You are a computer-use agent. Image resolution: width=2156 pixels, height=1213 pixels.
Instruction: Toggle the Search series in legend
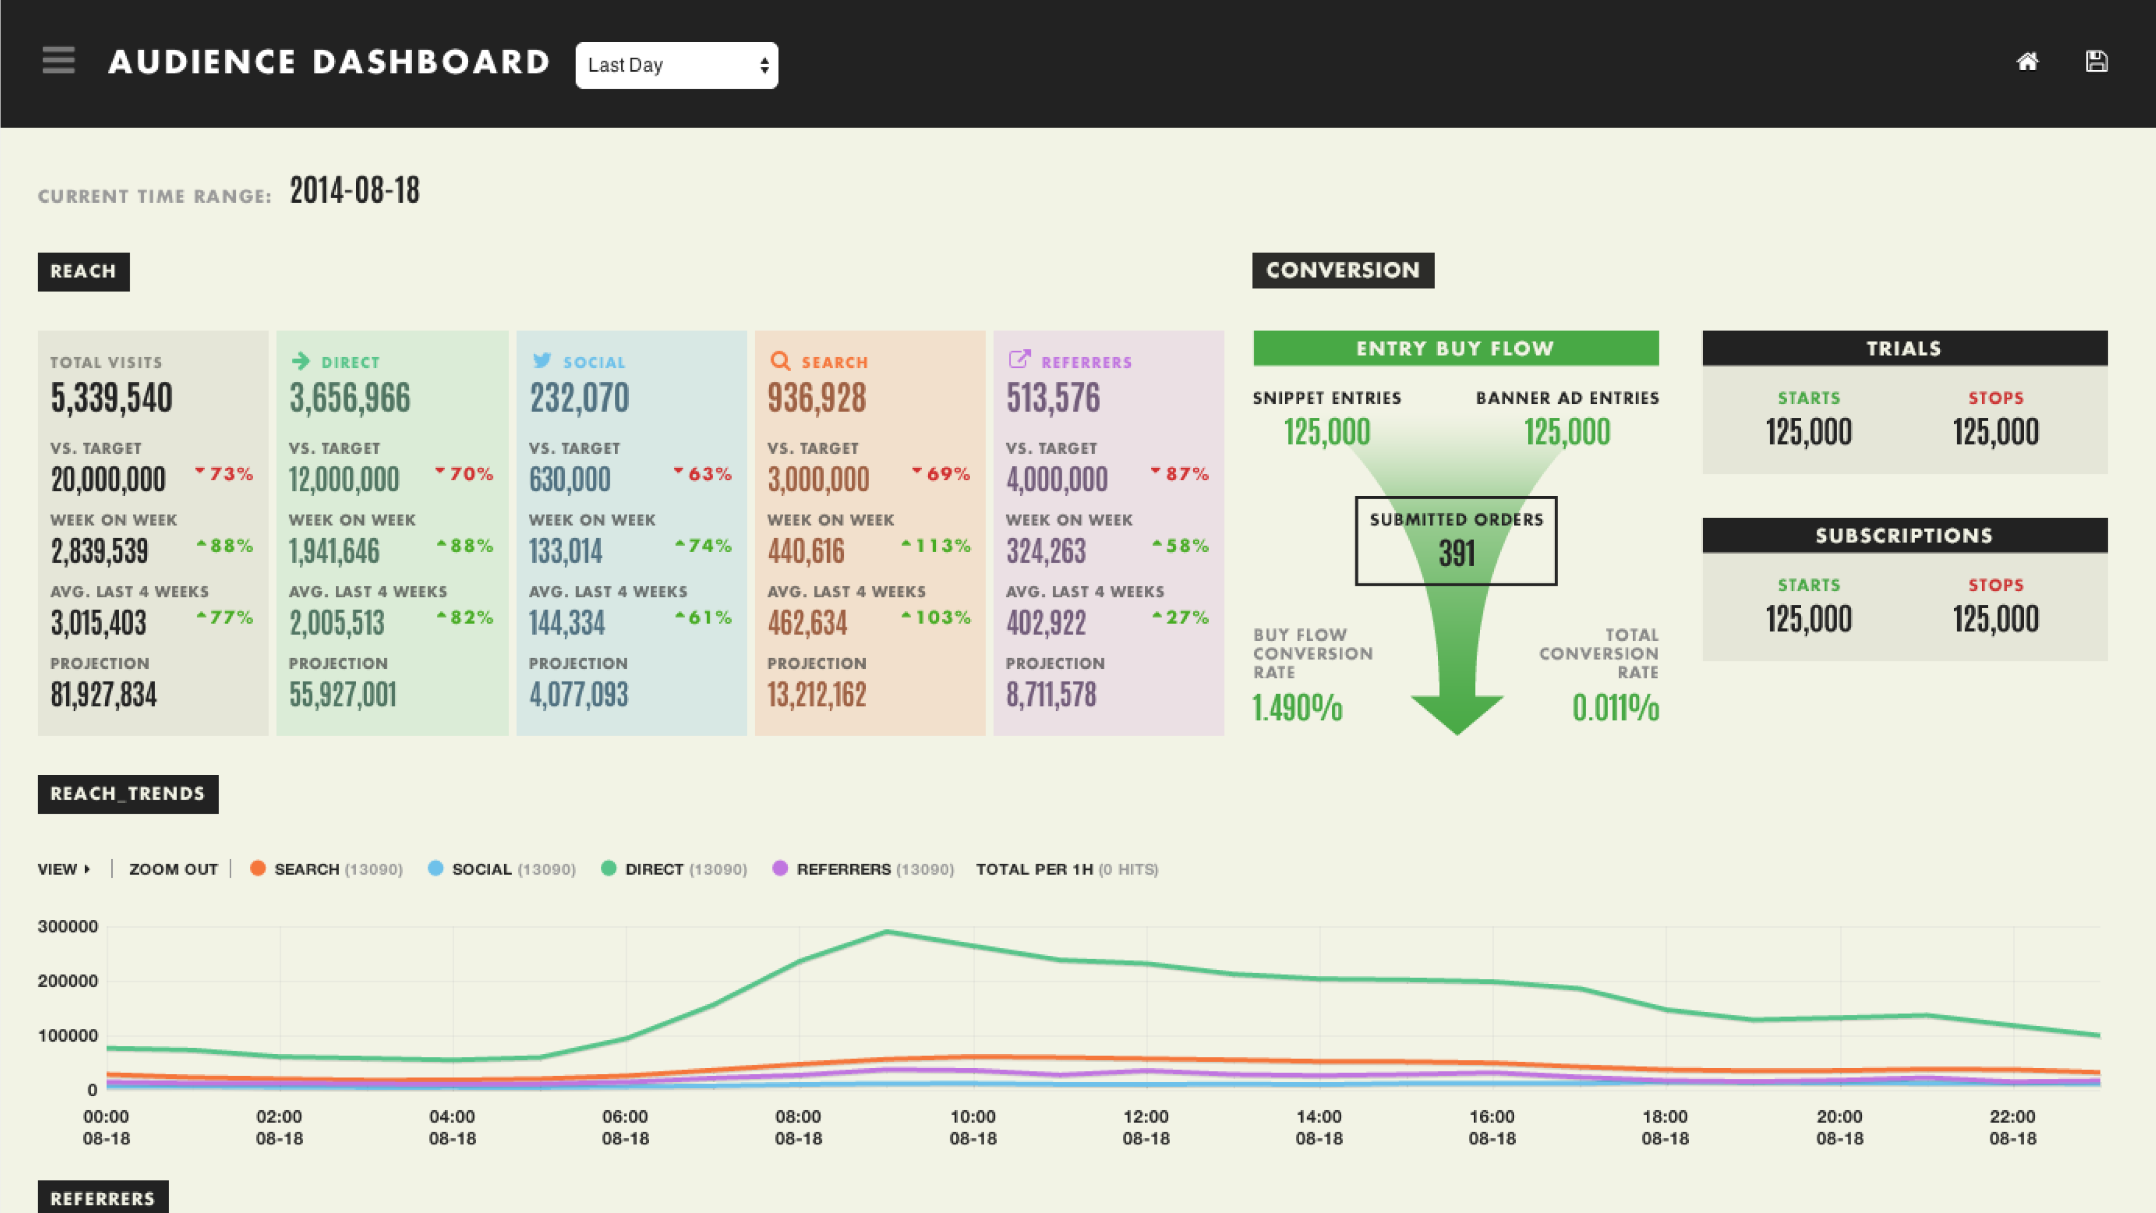click(305, 869)
